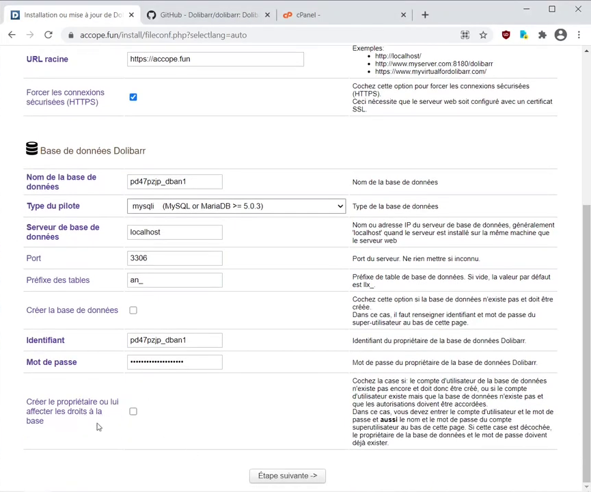Viewport: 591px width, 492px height.
Task: Reload the current page
Action: (x=48, y=35)
